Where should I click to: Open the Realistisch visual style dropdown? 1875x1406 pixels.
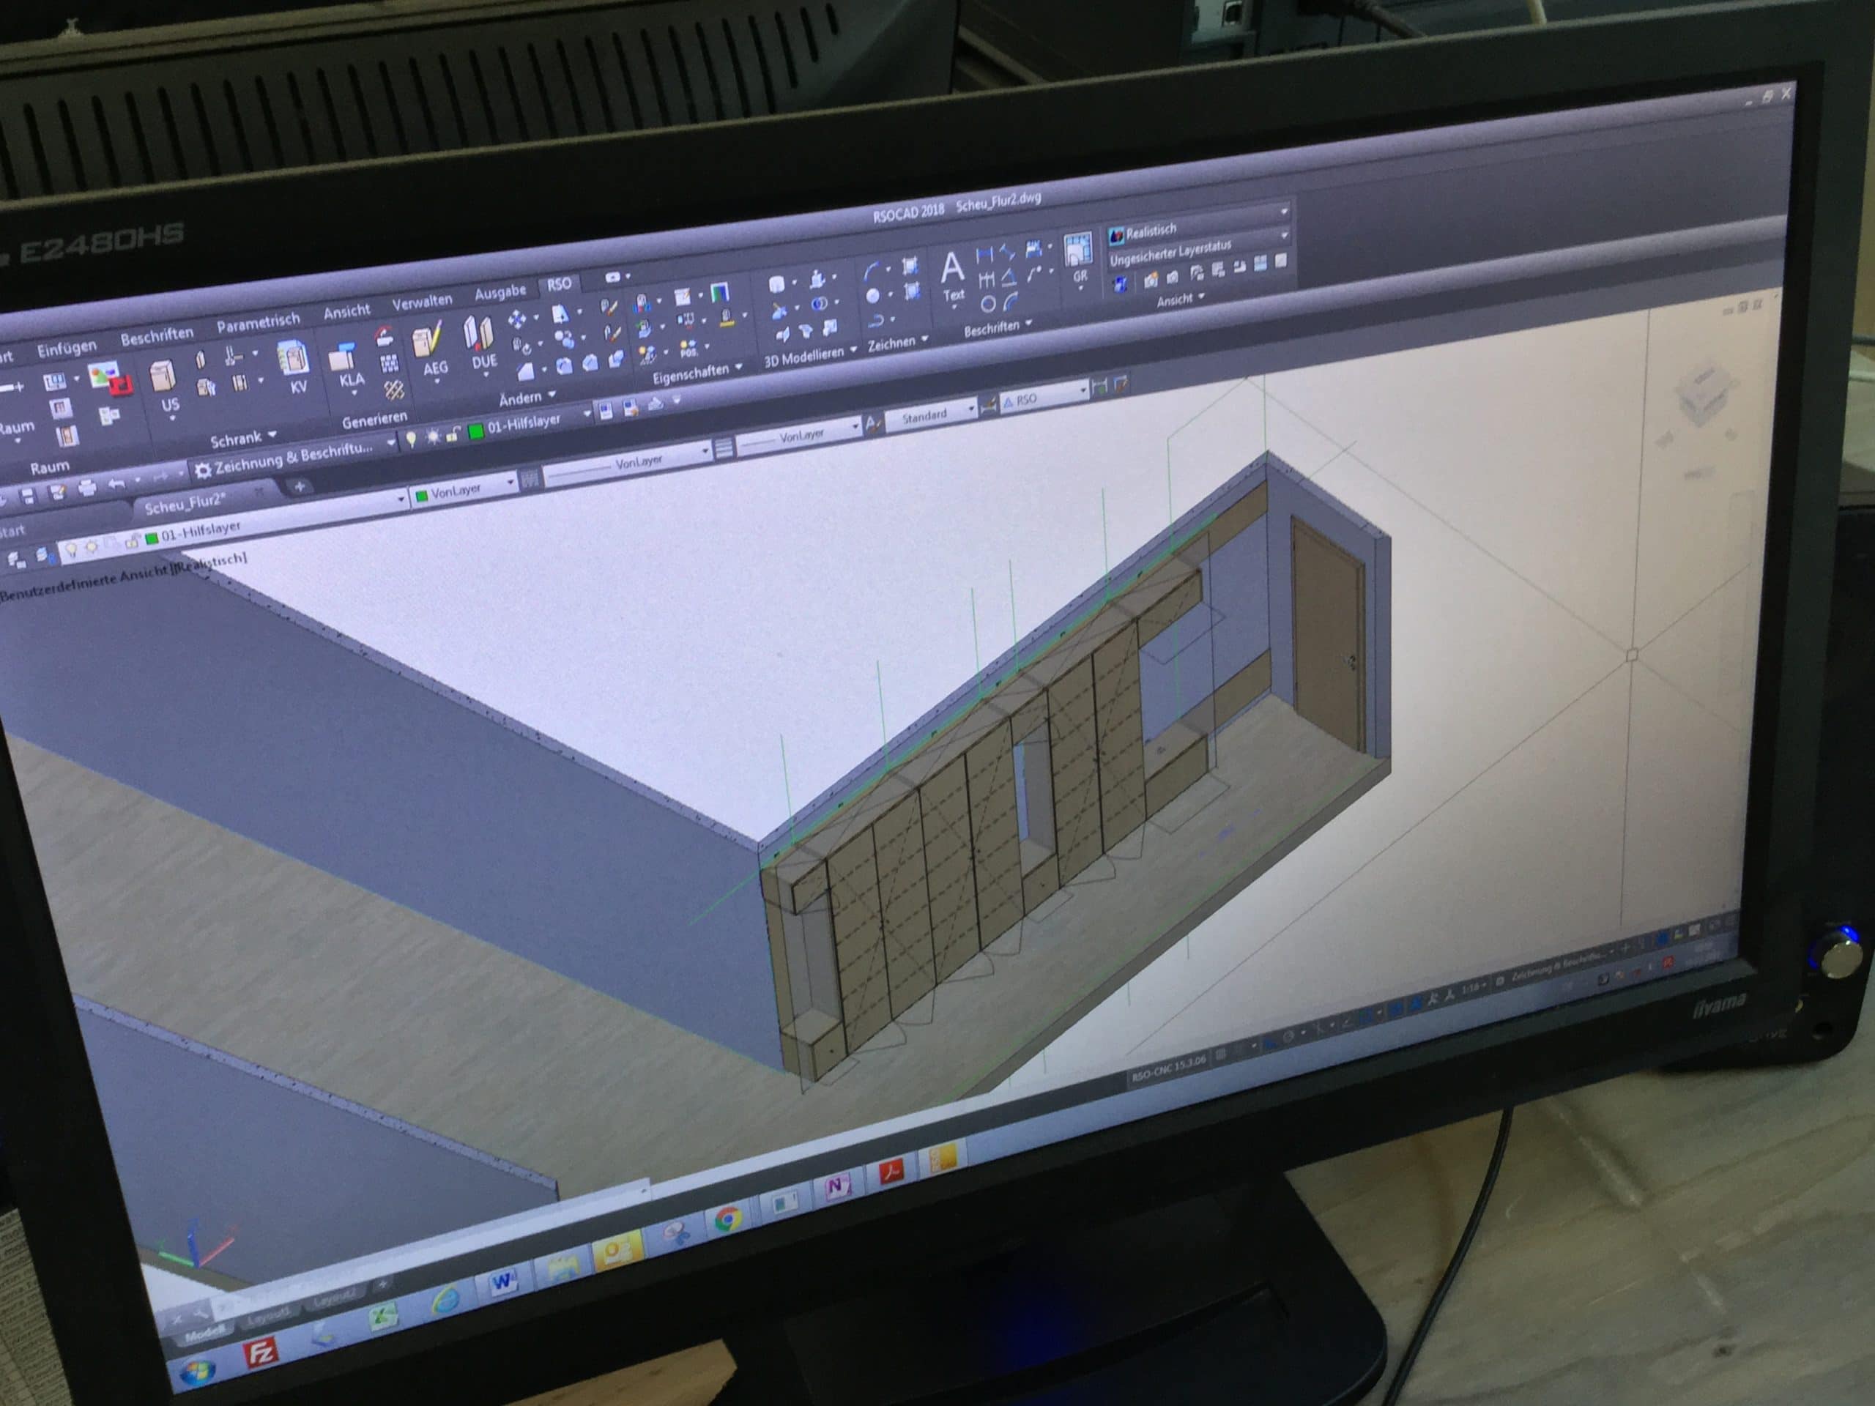pyautogui.click(x=1283, y=211)
